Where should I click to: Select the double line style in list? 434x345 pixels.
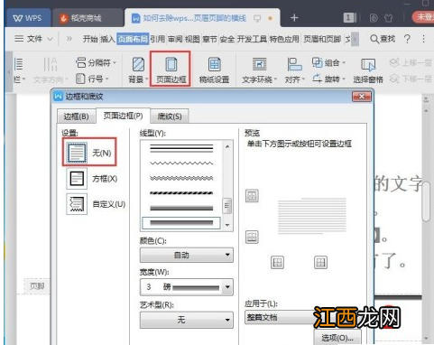(181, 148)
